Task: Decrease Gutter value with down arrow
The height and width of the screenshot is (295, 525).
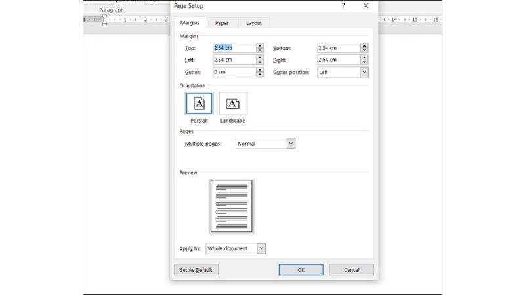Action: (x=260, y=74)
